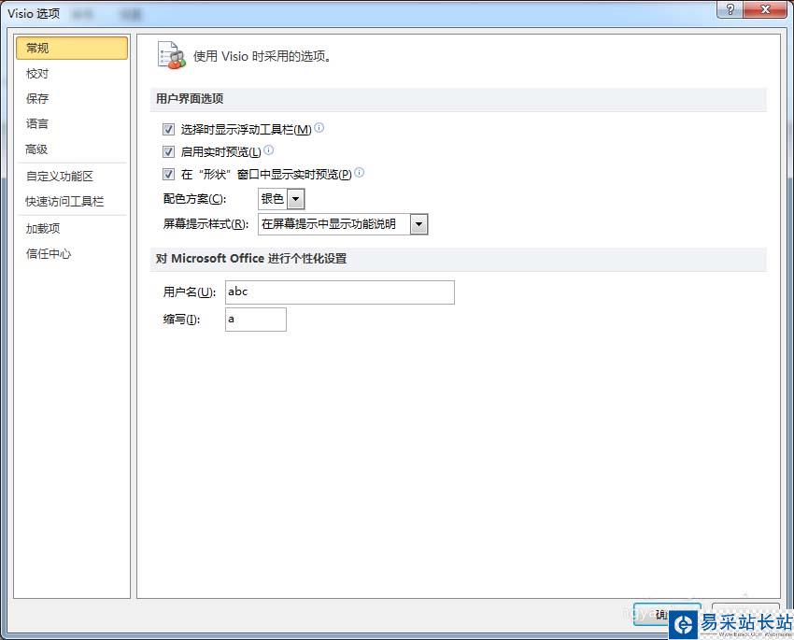This screenshot has height=640, width=794.
Task: Toggle 选择时显示浮动工具栏 checkbox
Action: click(169, 130)
